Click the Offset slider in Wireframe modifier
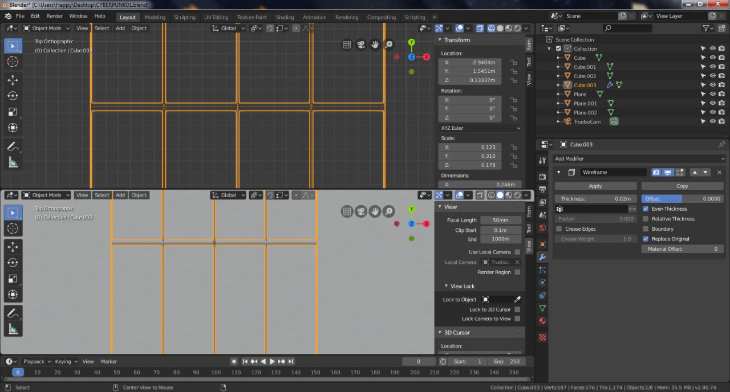 tap(683, 199)
